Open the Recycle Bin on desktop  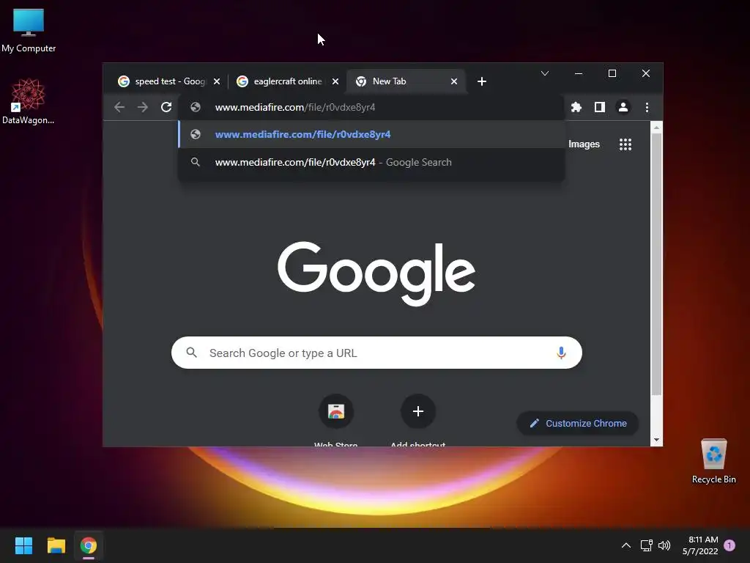[x=713, y=460]
